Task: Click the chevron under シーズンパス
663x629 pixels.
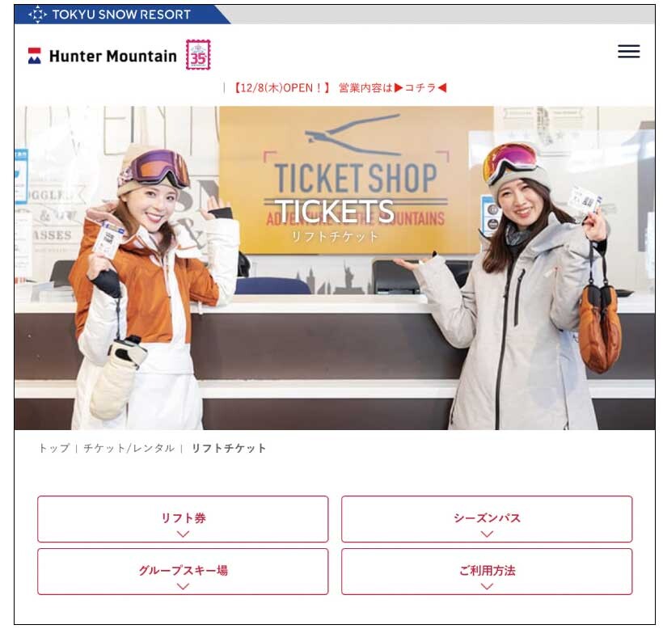Action: tap(487, 534)
